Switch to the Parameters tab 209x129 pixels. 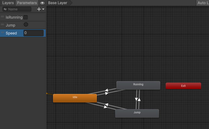point(27,3)
